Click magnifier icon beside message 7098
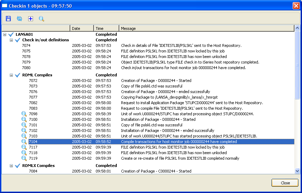 [24, 114]
